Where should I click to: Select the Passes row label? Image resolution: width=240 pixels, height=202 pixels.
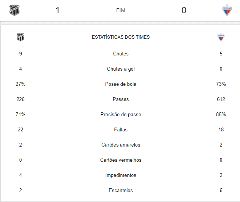pyautogui.click(x=121, y=99)
